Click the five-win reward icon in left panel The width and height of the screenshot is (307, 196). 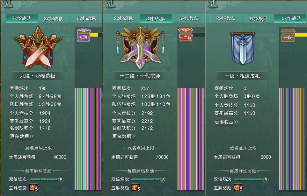(33, 187)
